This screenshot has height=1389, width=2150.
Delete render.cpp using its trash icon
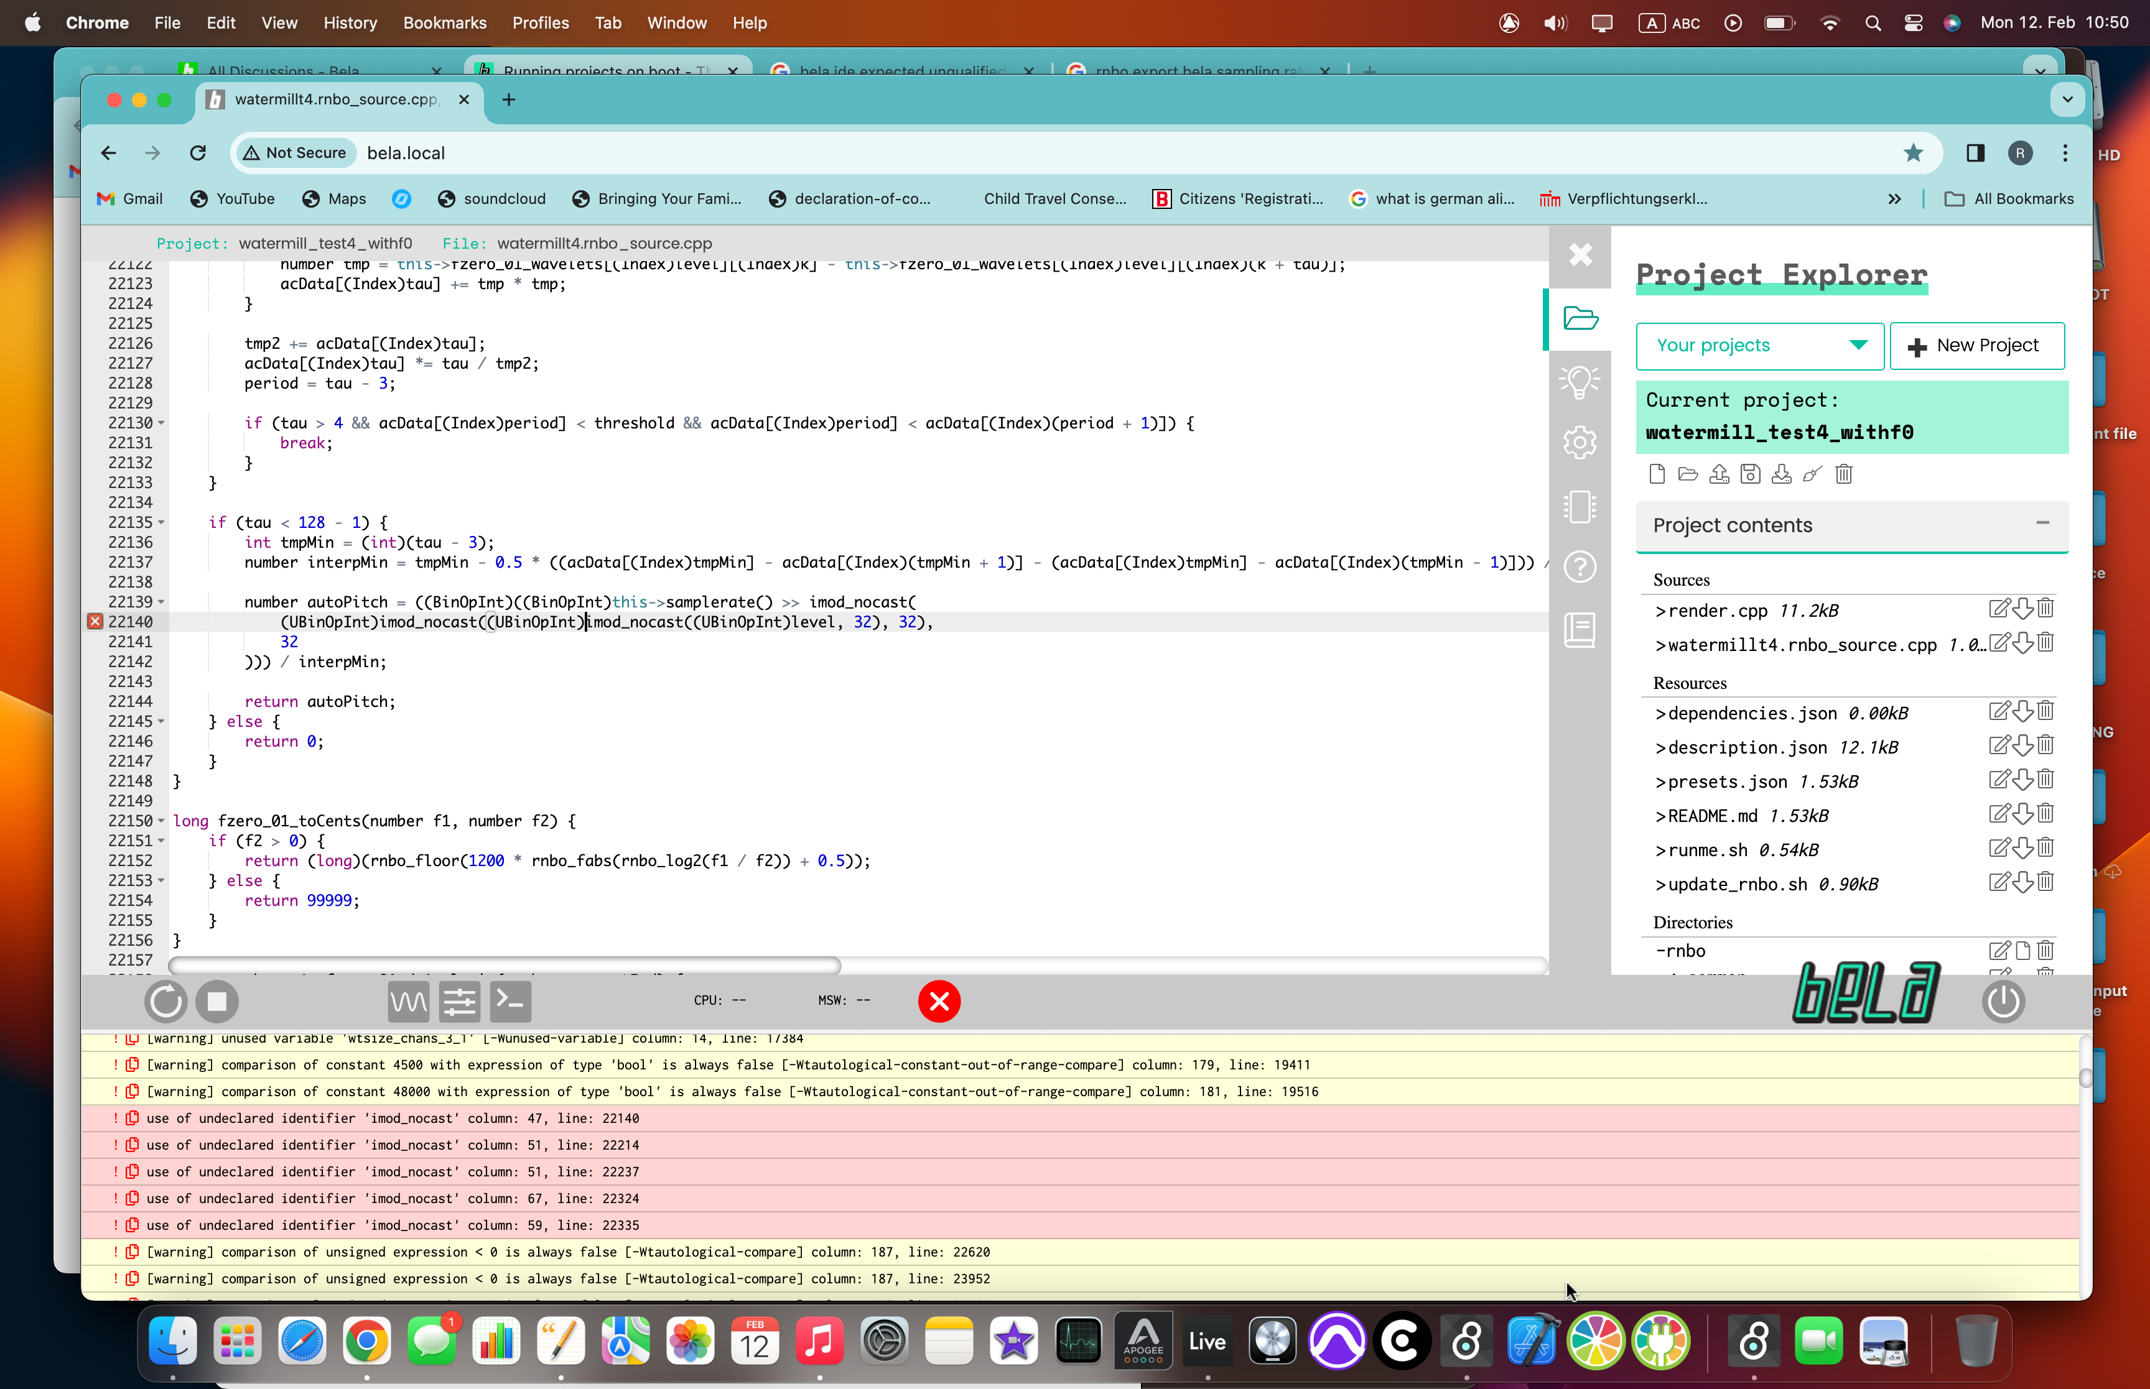2045,609
